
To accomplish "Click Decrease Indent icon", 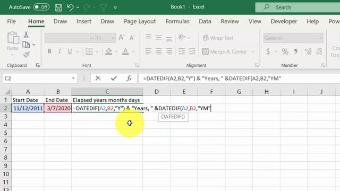I will 182,51.
